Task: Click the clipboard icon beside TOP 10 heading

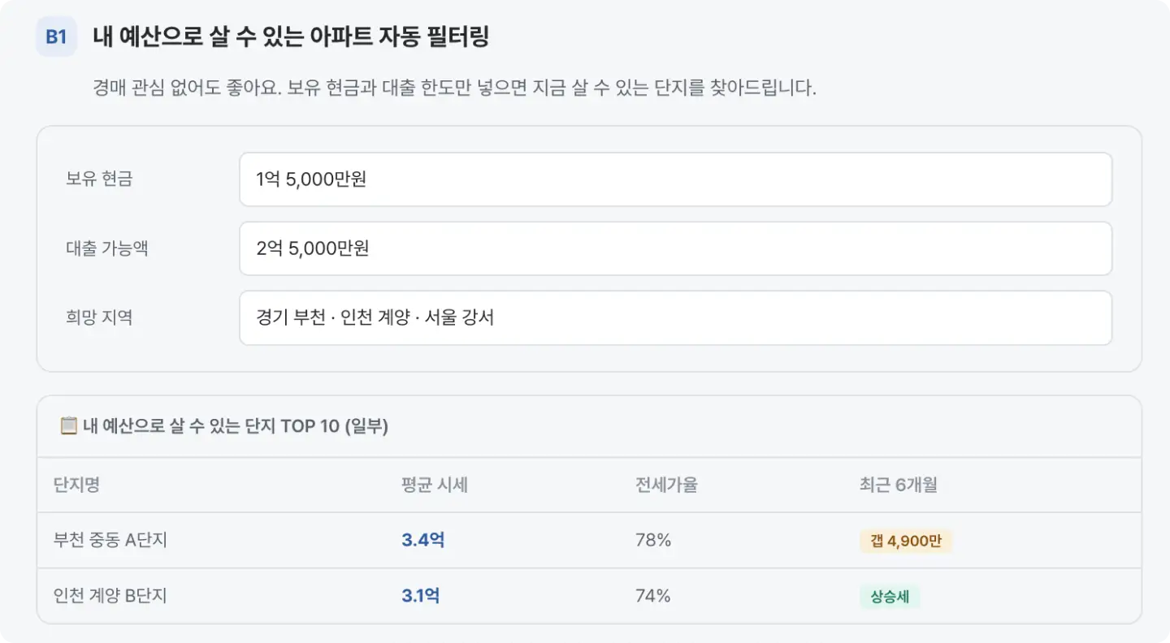Action: pos(69,426)
